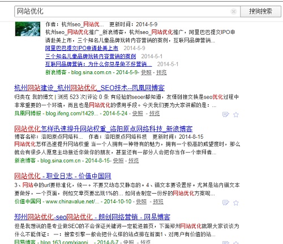
Task: Click the date 2014-5-9 beside the 阿里巴巴 link
Action: click(x=134, y=48)
